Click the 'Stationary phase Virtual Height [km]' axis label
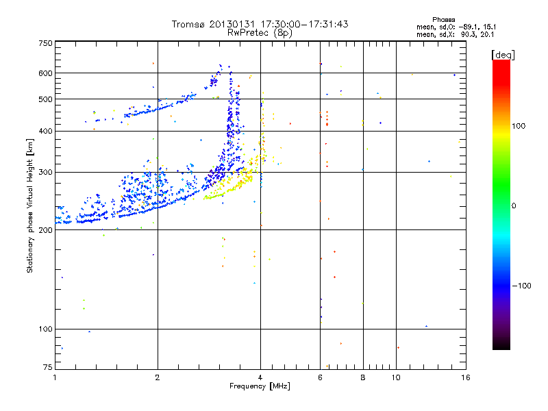The height and width of the screenshot is (411, 548). pos(30,206)
